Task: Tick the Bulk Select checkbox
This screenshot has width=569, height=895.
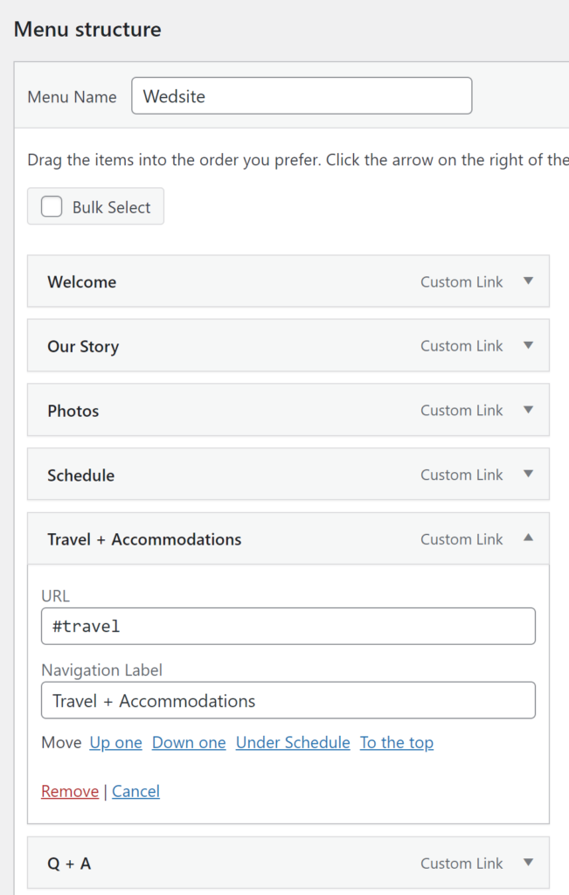Action: (52, 207)
